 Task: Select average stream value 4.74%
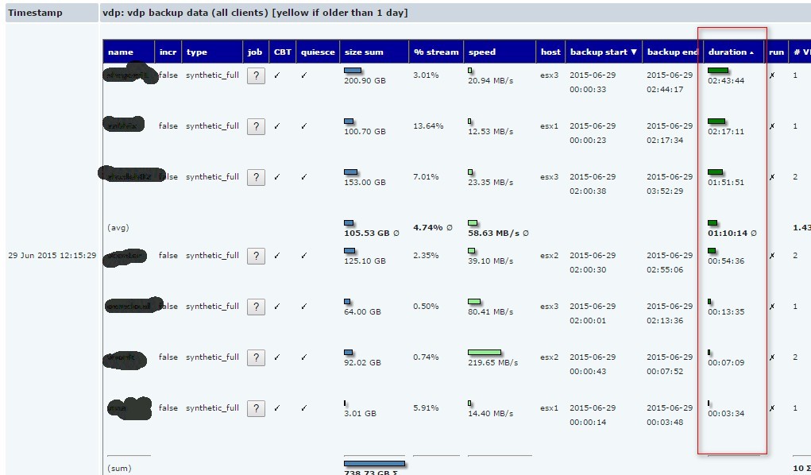[x=428, y=228]
